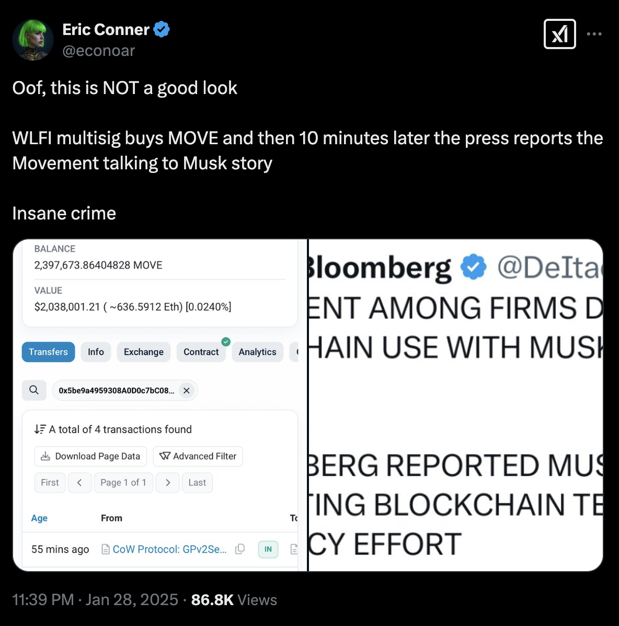Remove the 0x5be9a address filter chip
The width and height of the screenshot is (619, 626).
tap(186, 390)
